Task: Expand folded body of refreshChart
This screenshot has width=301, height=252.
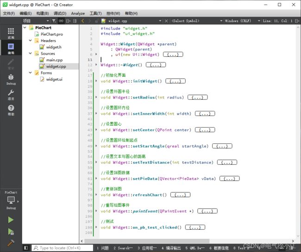Action: click(x=181, y=195)
